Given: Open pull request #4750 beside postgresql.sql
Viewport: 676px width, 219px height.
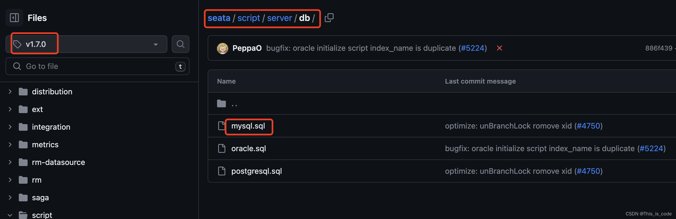Looking at the screenshot, I should pos(589,171).
